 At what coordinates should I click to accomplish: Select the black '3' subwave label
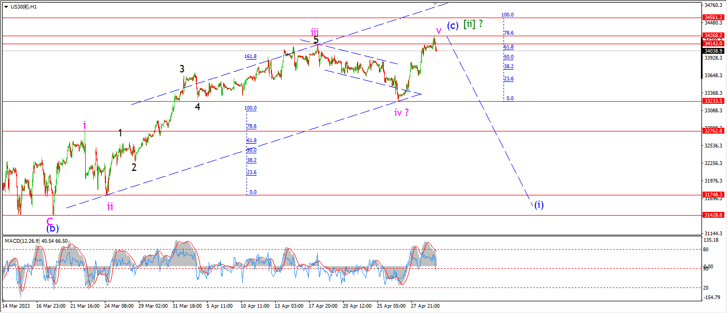pyautogui.click(x=182, y=69)
